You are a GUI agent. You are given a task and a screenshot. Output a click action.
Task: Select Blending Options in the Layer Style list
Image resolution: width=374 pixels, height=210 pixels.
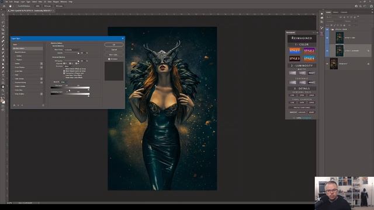coord(27,48)
